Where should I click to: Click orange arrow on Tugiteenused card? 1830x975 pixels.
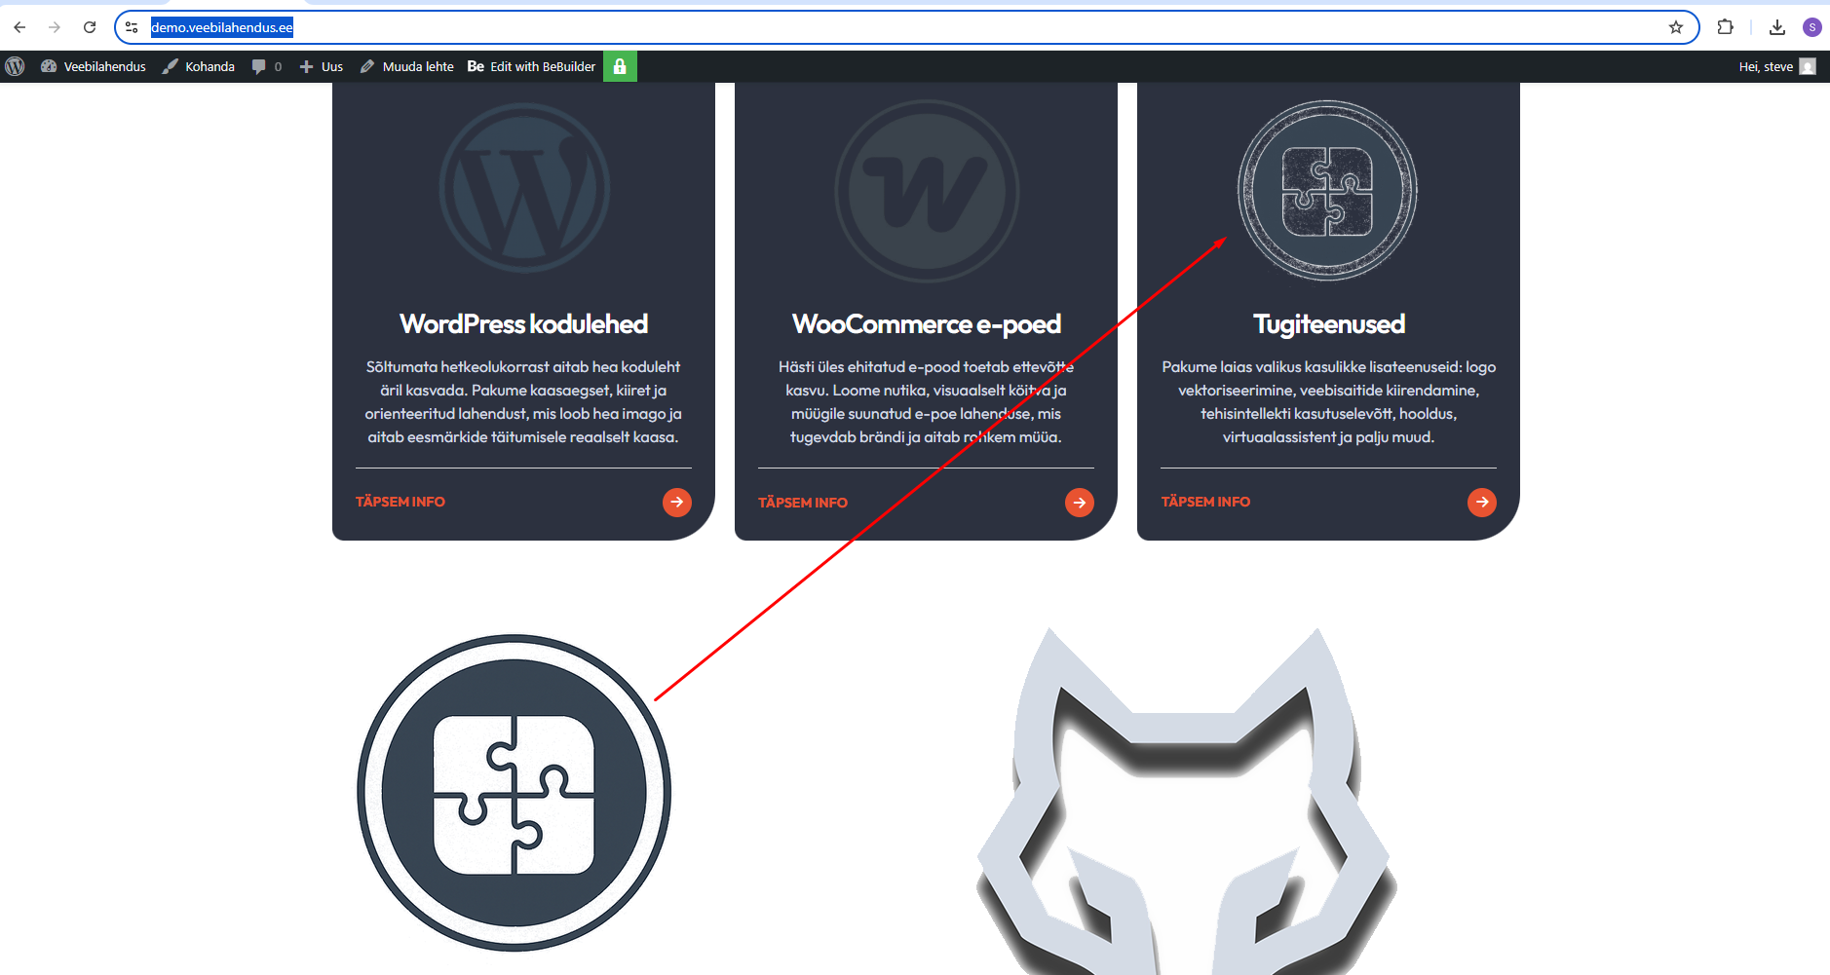[x=1481, y=502]
